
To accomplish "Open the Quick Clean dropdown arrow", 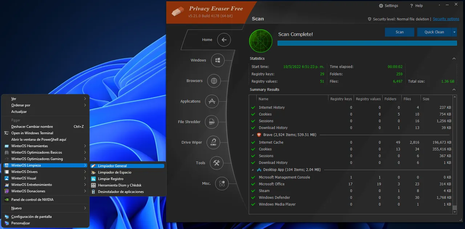I will point(454,32).
